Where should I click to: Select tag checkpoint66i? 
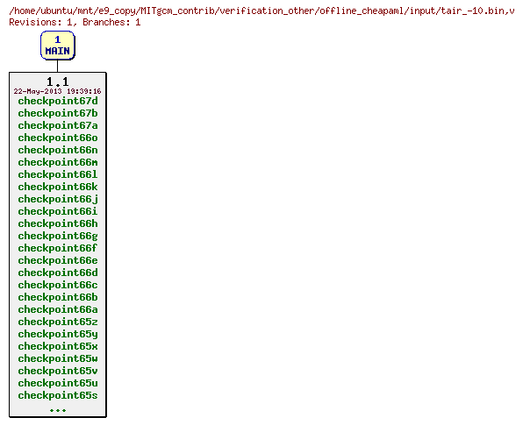click(58, 211)
